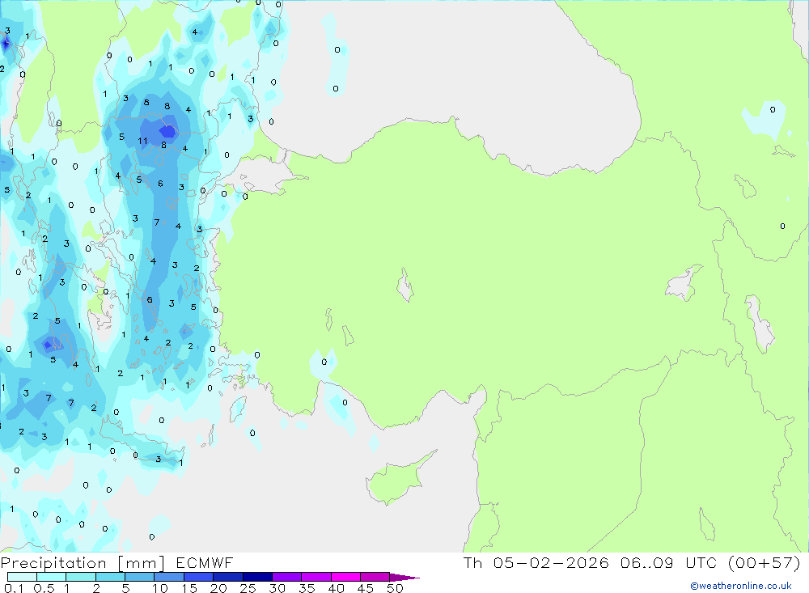Click the legend label '25'

click(248, 588)
